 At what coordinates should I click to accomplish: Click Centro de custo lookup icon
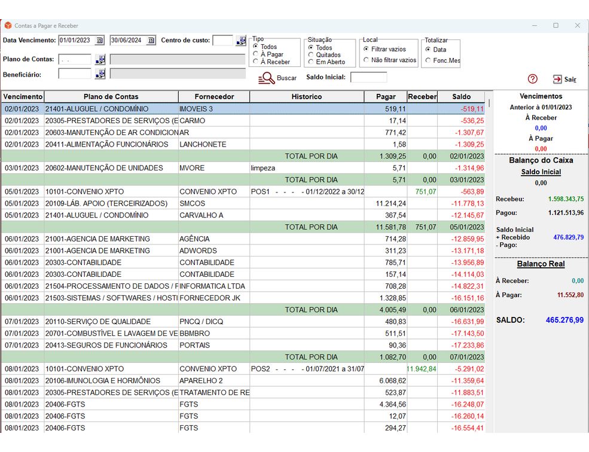click(x=240, y=41)
